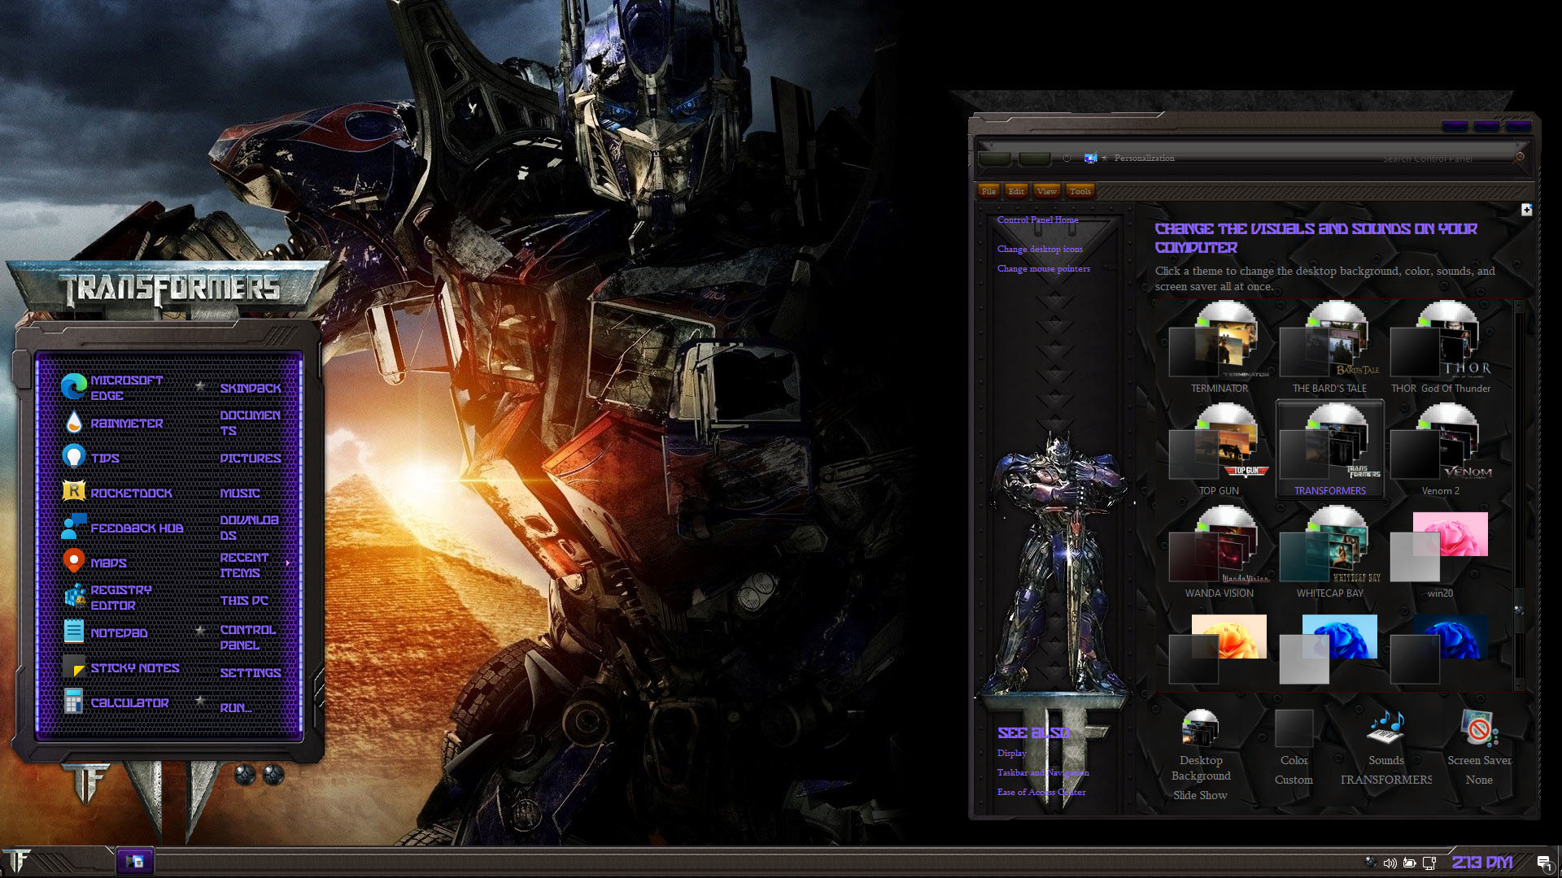Click the Desktop Background Slide Show icon
The image size is (1562, 878).
tap(1200, 728)
